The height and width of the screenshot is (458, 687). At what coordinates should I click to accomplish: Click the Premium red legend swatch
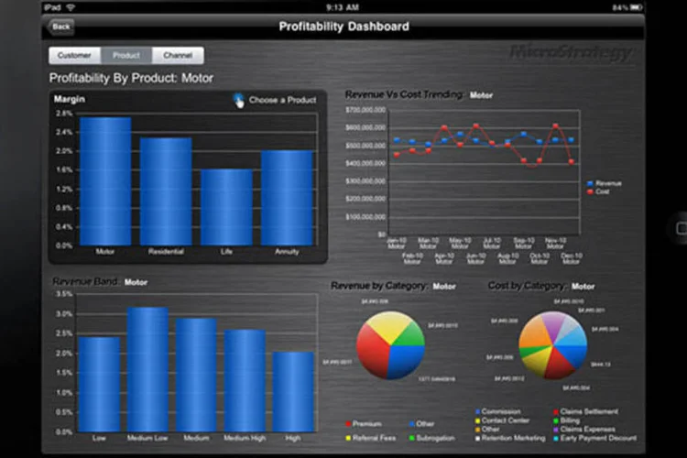348,424
